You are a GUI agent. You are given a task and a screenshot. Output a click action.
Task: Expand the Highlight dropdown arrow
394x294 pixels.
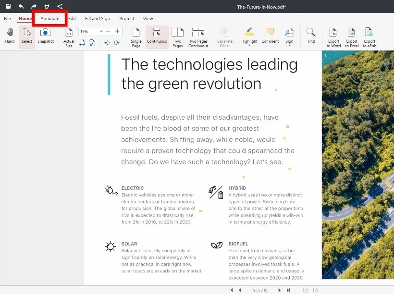[x=249, y=46]
